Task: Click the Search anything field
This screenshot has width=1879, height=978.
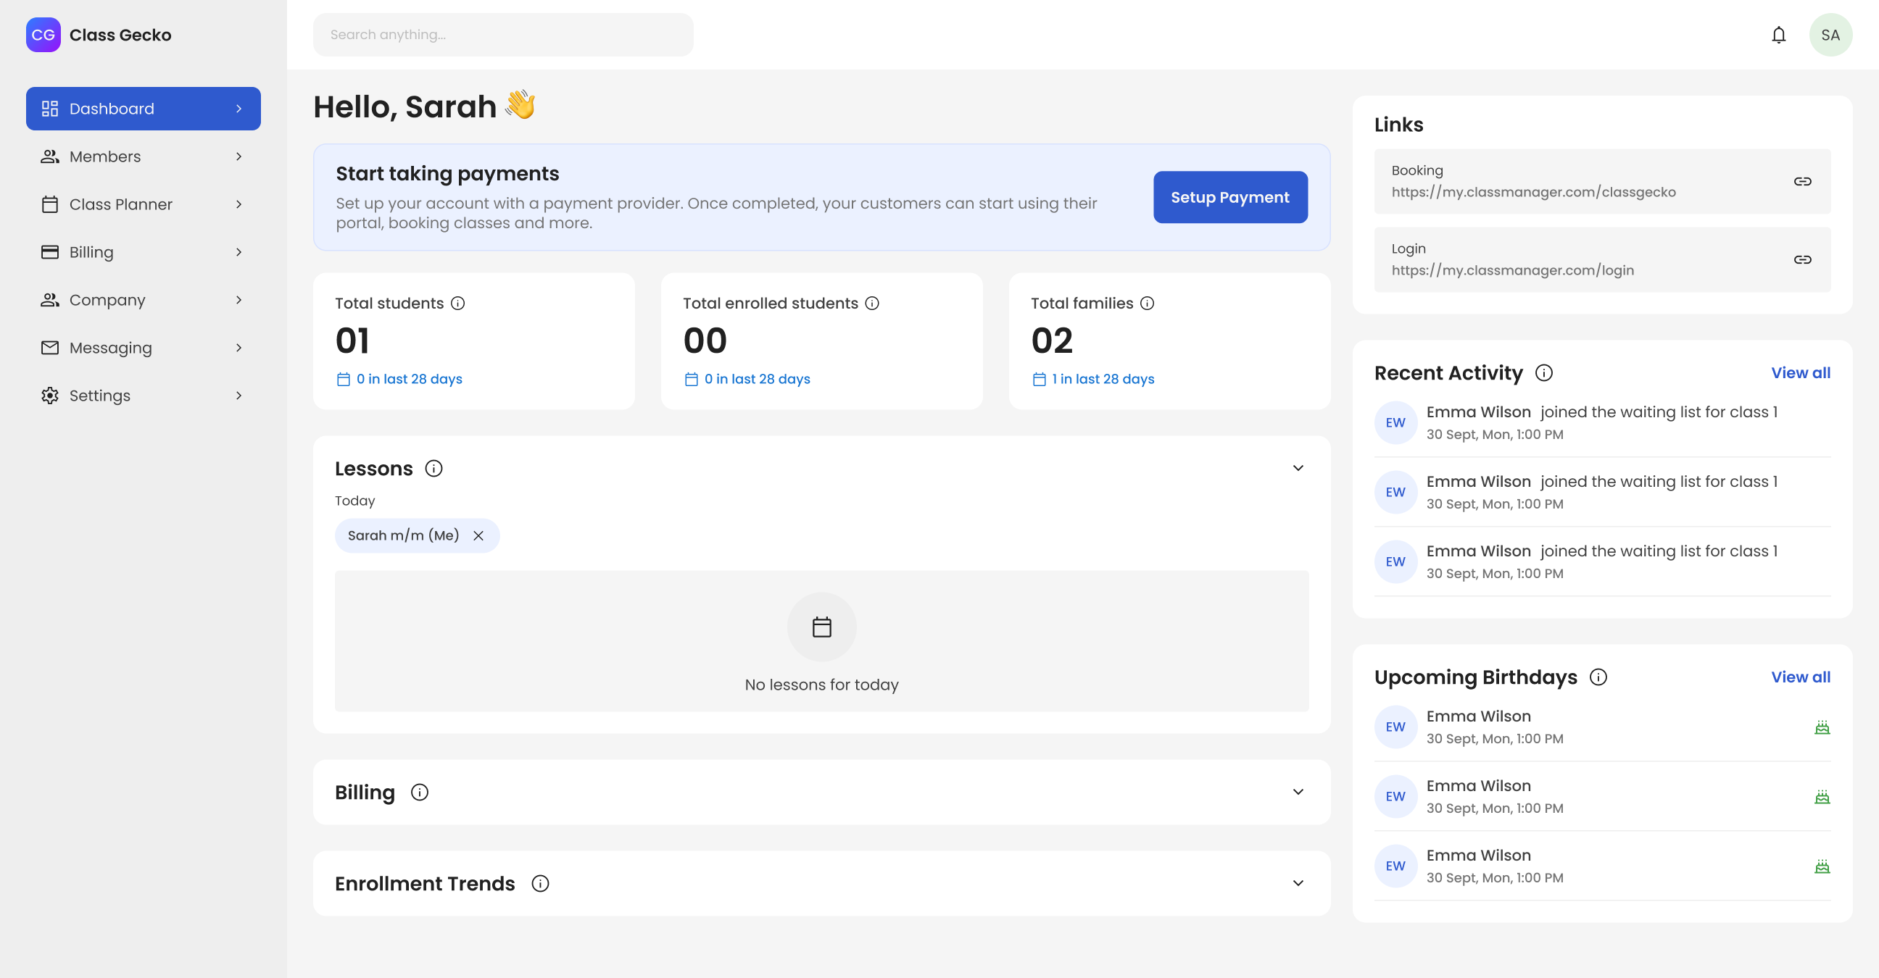Action: pos(502,35)
